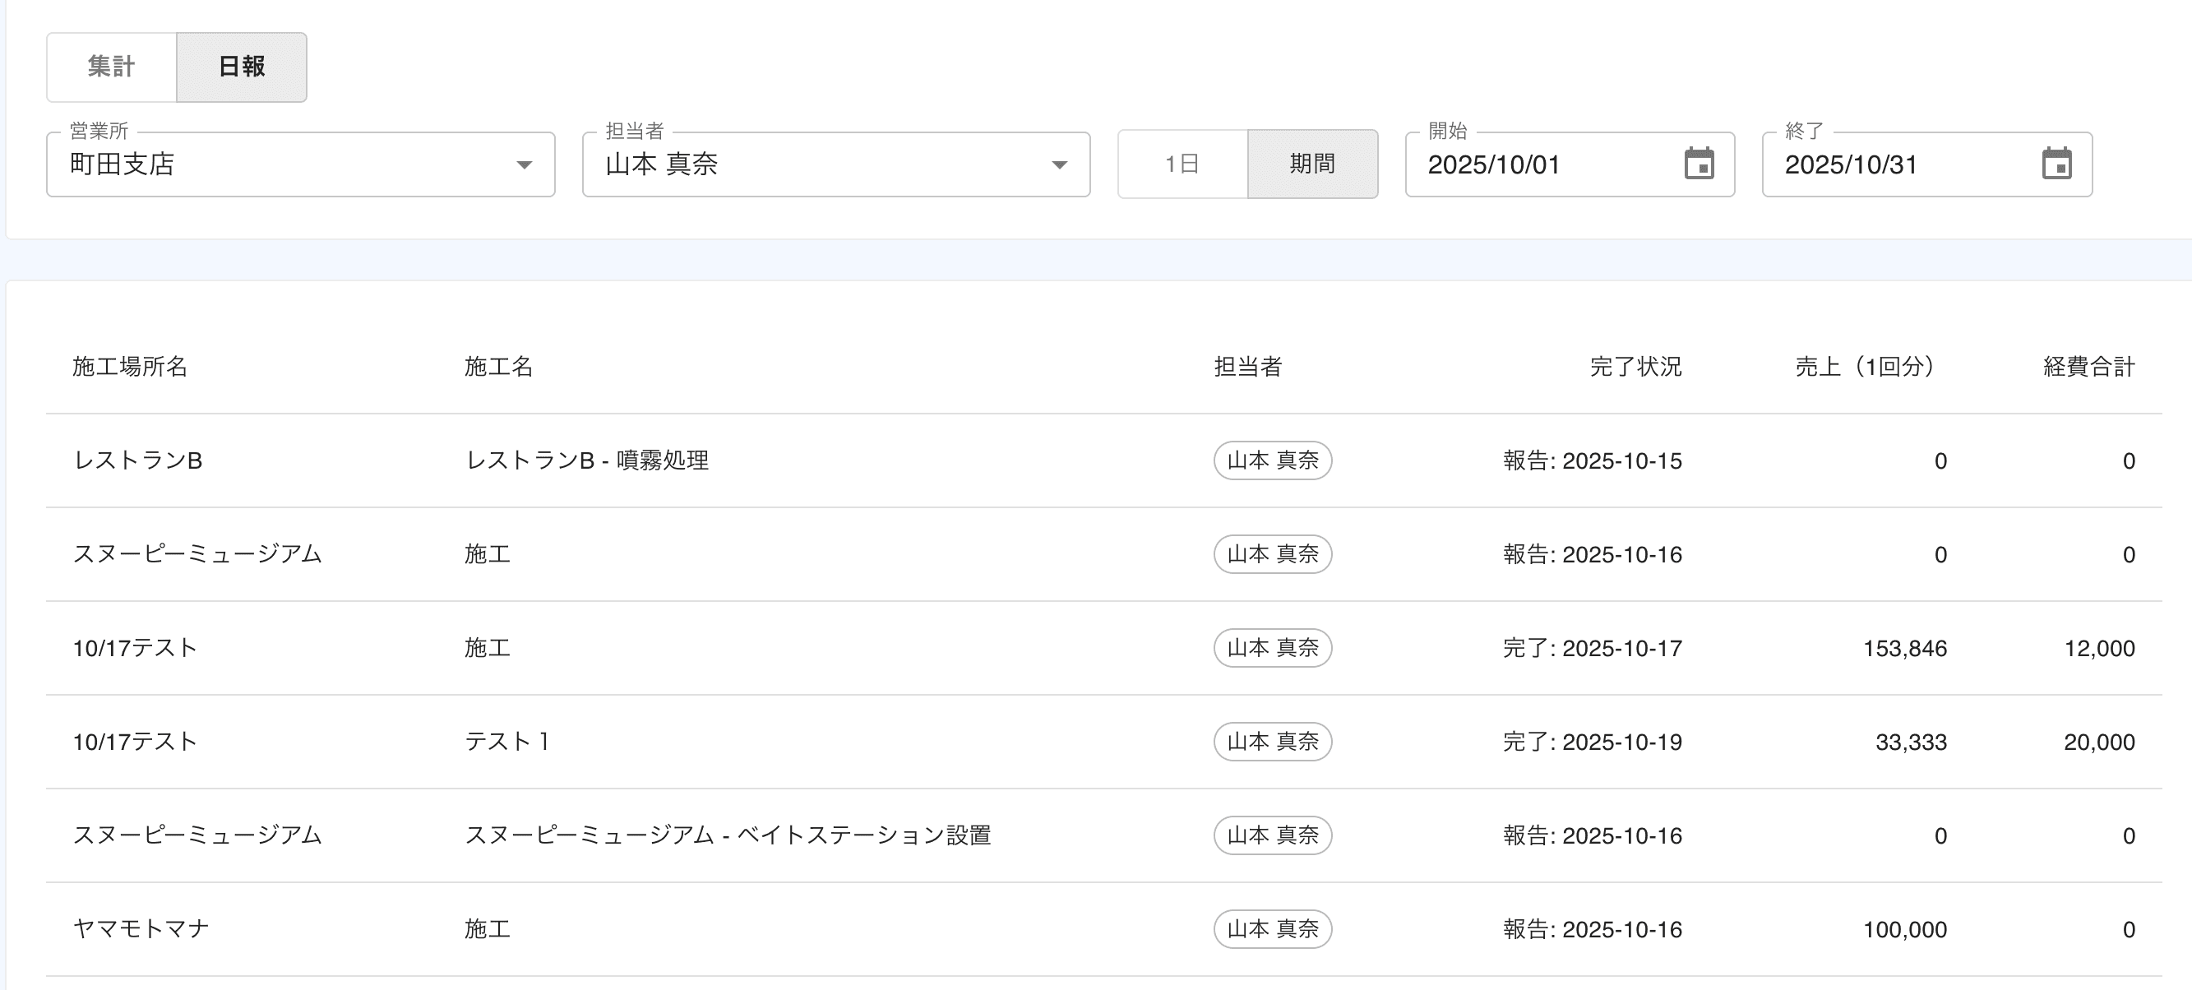Viewport: 2192px width, 990px height.
Task: Open the 開始 date calendar picker icon
Action: click(1699, 164)
